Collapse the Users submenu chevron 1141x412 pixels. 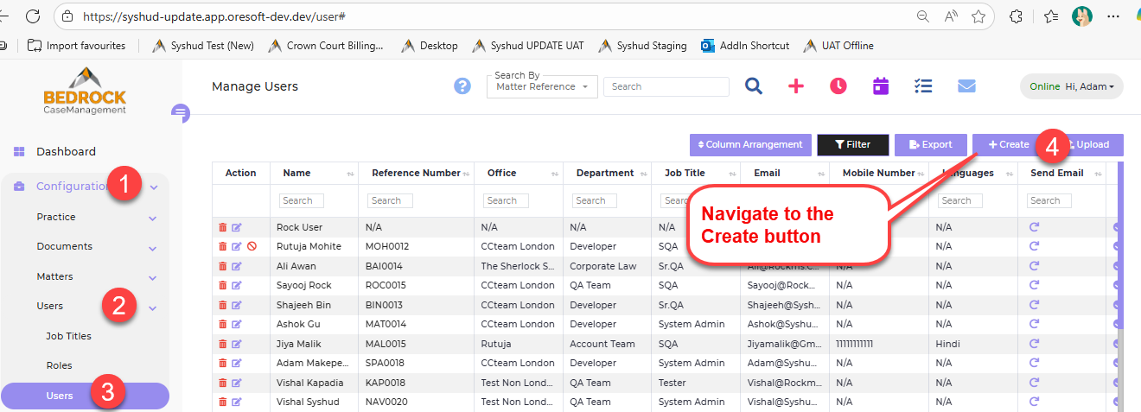coord(153,307)
